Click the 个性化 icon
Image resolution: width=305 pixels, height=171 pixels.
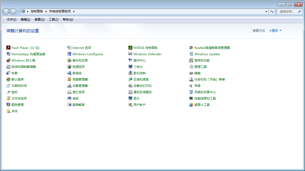coord(130,67)
